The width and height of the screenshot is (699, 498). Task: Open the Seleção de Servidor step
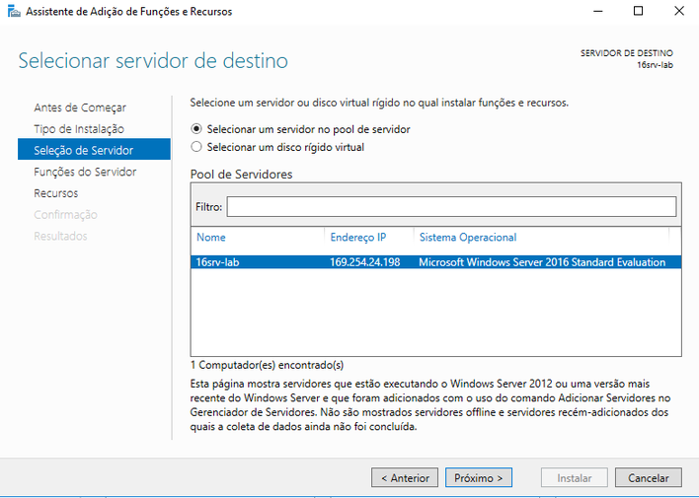click(x=94, y=149)
